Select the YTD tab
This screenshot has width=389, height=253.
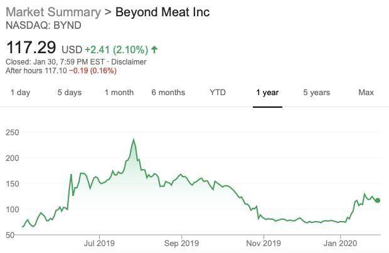pos(218,93)
